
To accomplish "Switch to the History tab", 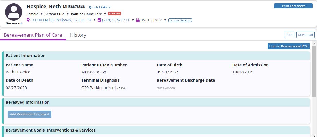I will (78, 35).
